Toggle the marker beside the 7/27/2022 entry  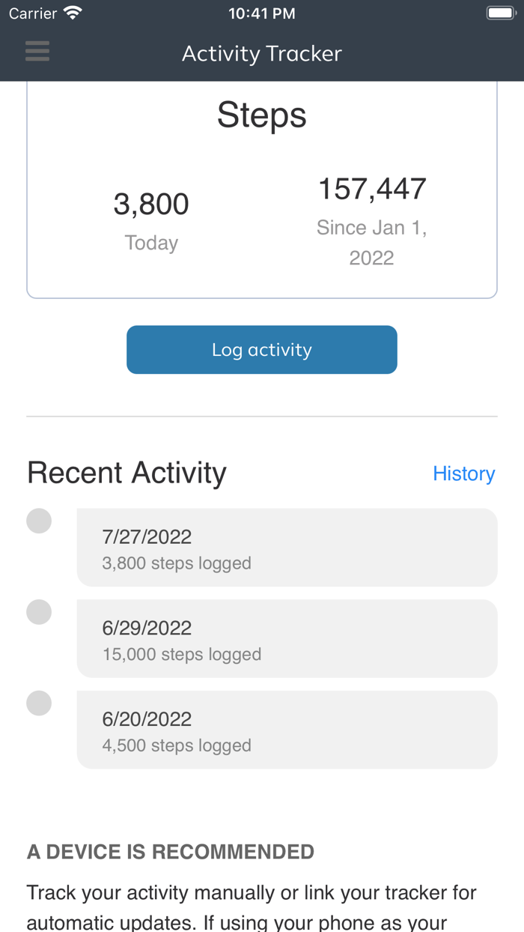tap(39, 519)
